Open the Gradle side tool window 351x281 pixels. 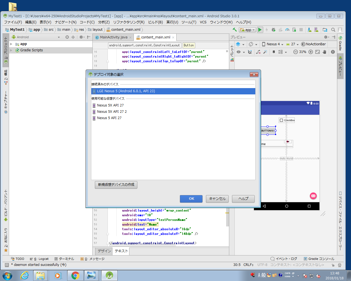pyautogui.click(x=340, y=43)
